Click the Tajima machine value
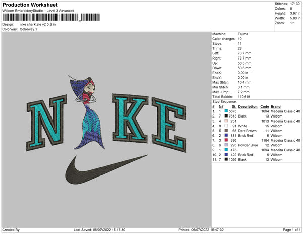This screenshot has width=303, height=234. tap(243, 34)
